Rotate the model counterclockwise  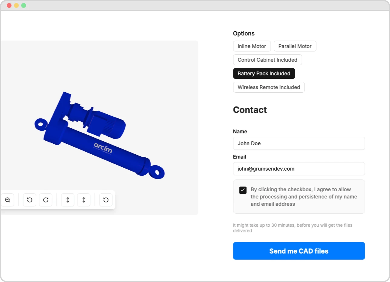[30, 200]
